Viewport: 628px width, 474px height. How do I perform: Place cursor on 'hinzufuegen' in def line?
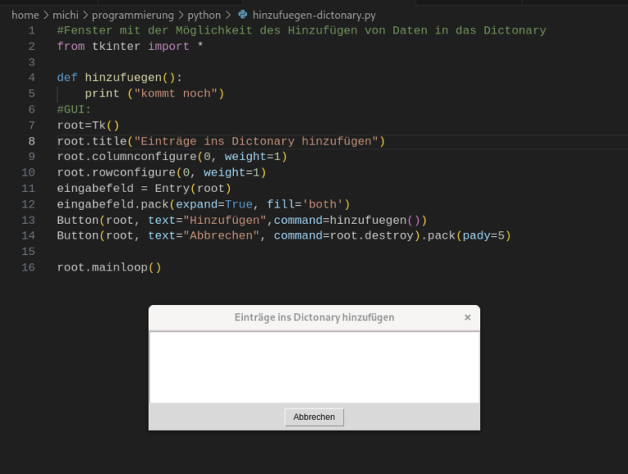point(123,78)
